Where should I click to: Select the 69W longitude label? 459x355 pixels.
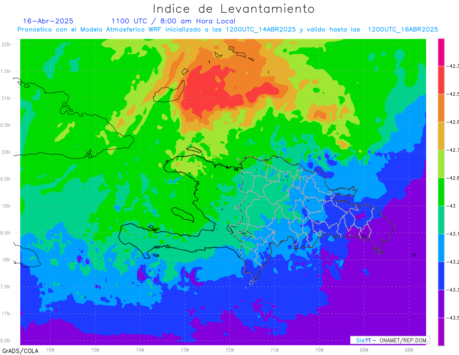[364, 350]
